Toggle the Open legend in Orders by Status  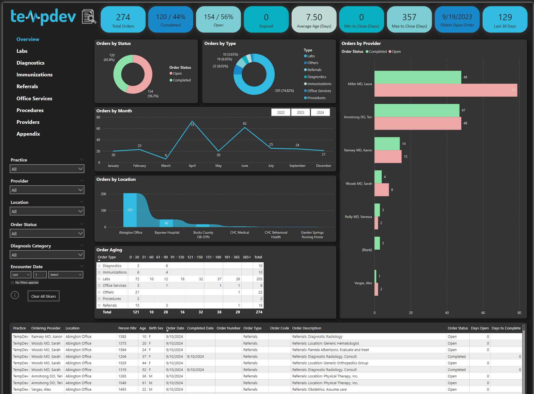point(176,73)
